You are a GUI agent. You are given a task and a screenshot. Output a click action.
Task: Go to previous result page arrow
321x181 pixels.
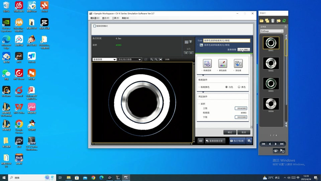tap(186, 53)
